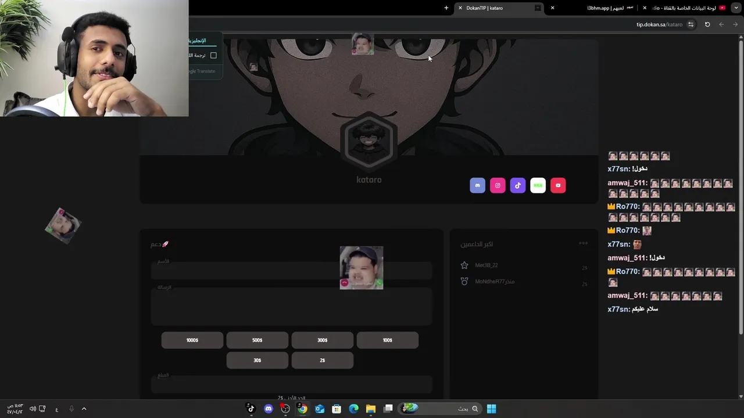Close the DokanTIP | kataro tab
Image resolution: width=744 pixels, height=418 pixels.
[x=460, y=8]
